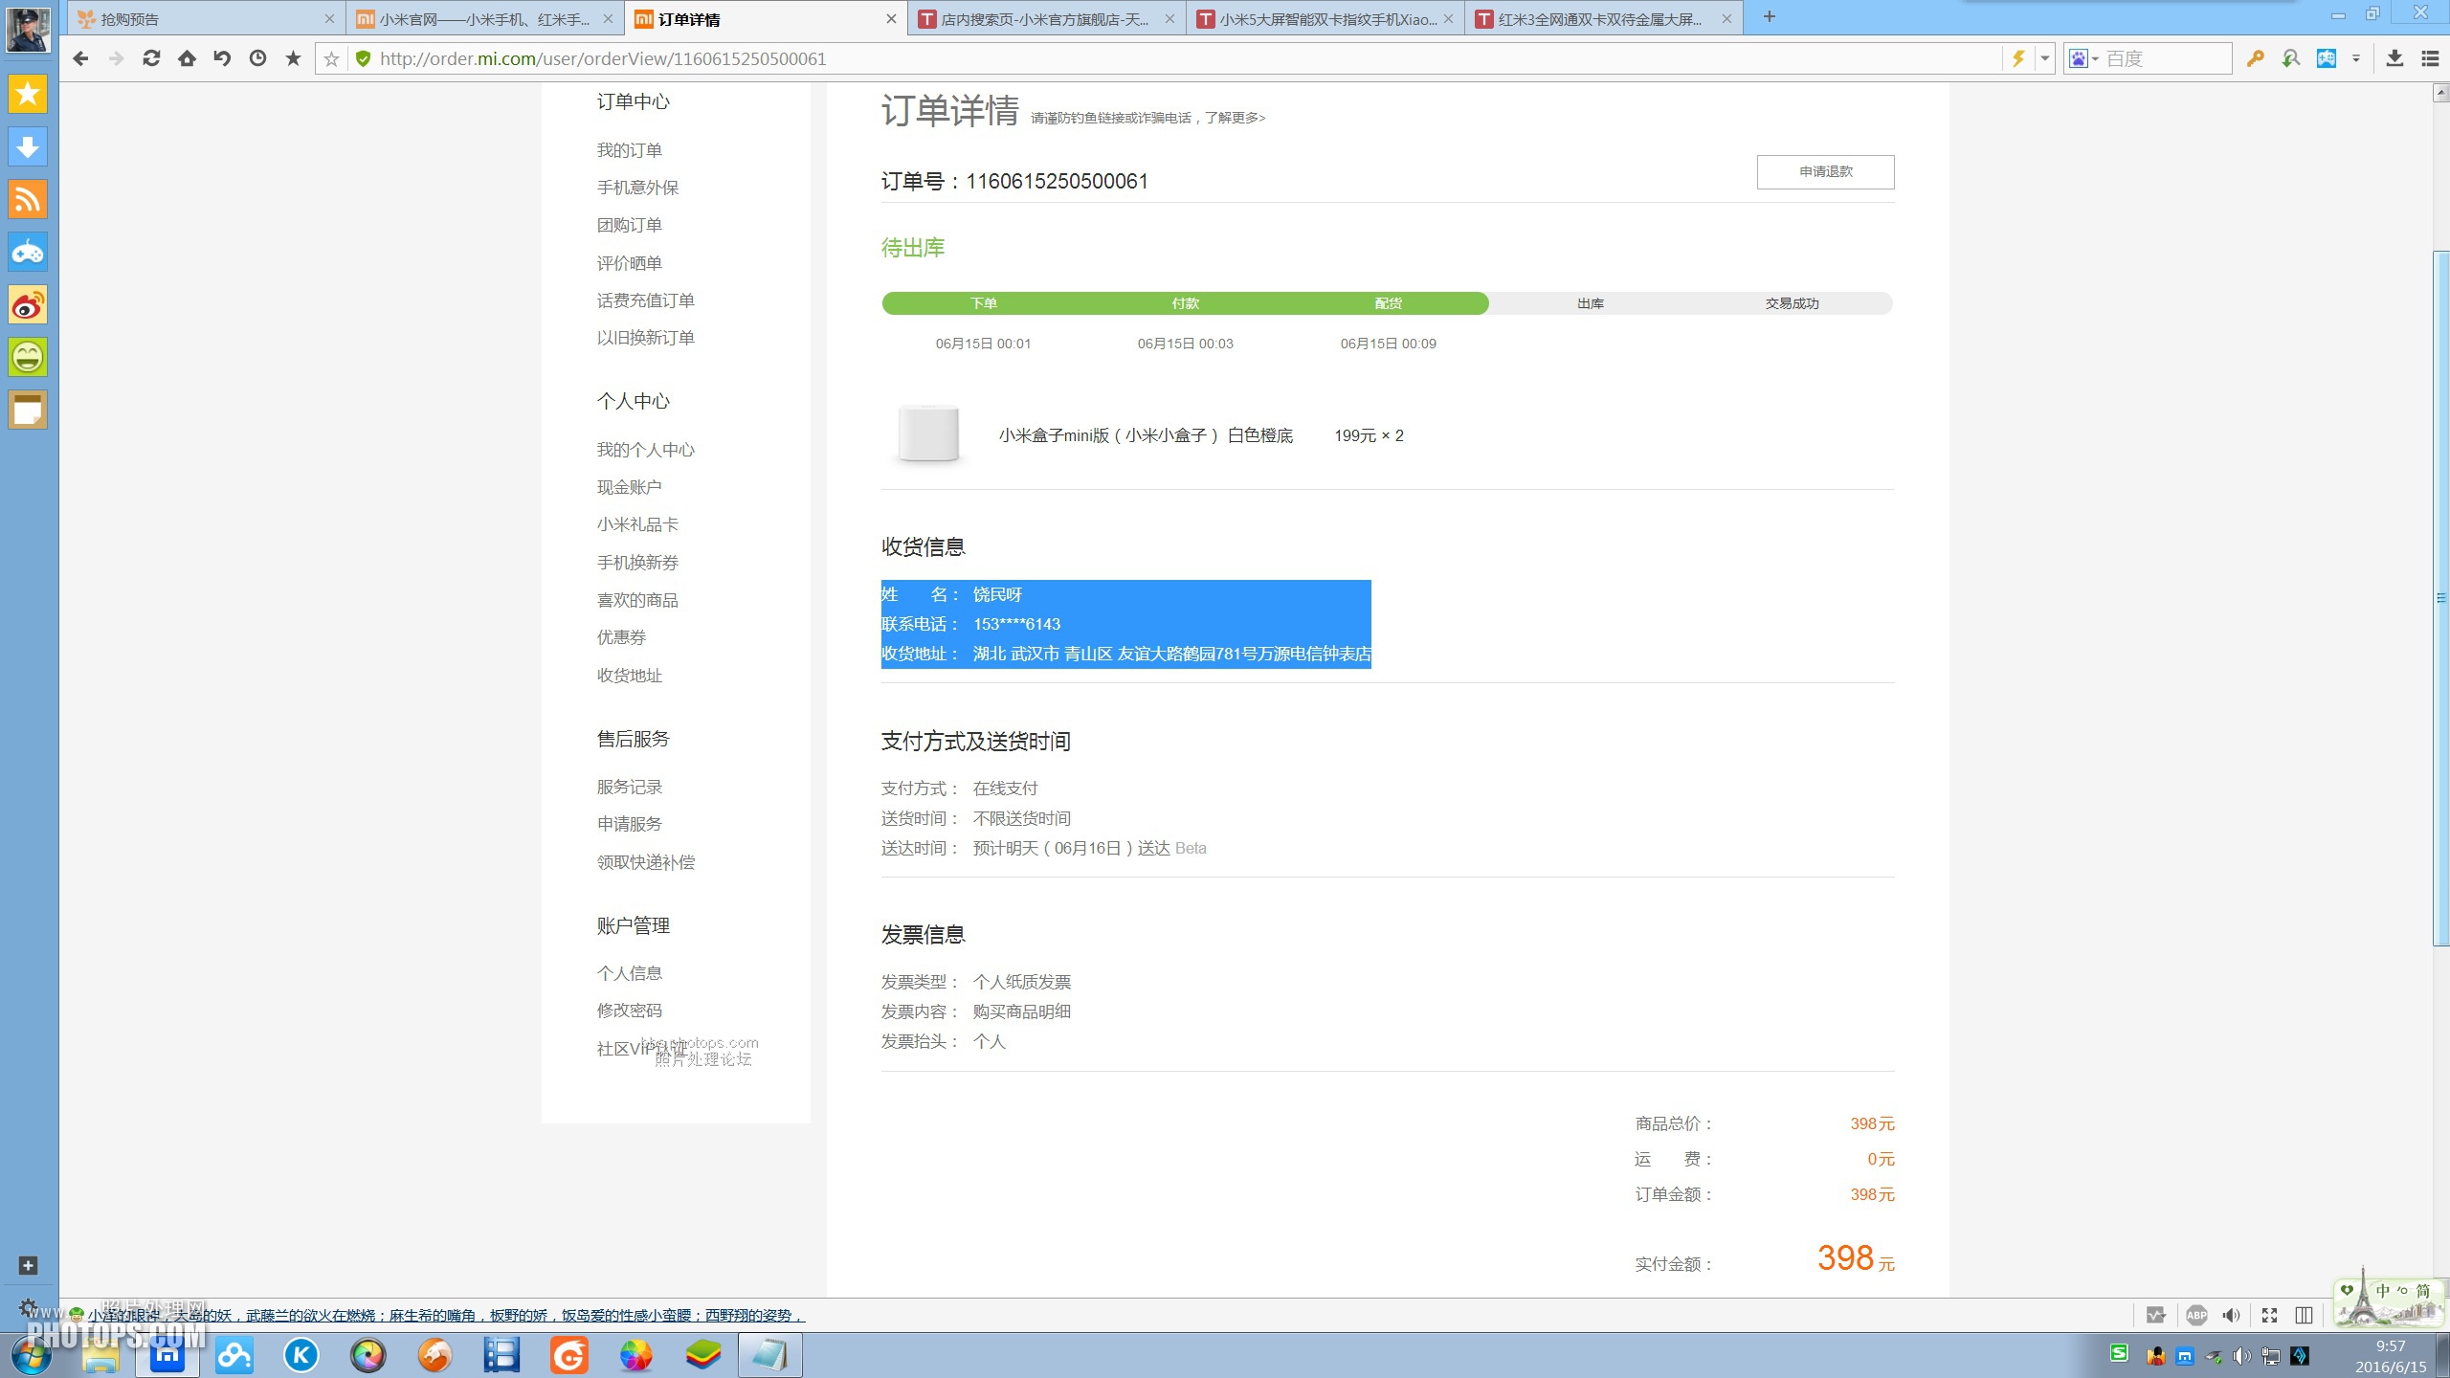The height and width of the screenshot is (1378, 2450).
Task: Open the Windows Start button
Action: [31, 1355]
